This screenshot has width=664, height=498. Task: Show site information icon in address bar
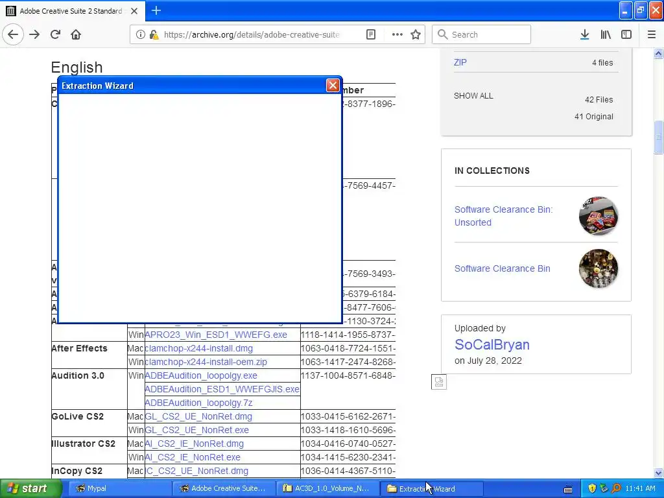(140, 34)
